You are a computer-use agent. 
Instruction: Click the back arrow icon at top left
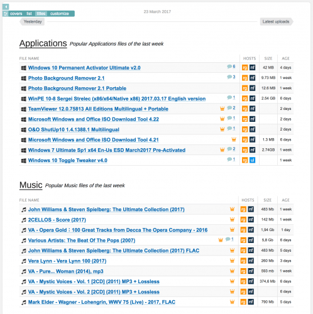click(6, 7)
